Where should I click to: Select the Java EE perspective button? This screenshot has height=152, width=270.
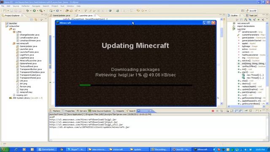(251, 11)
